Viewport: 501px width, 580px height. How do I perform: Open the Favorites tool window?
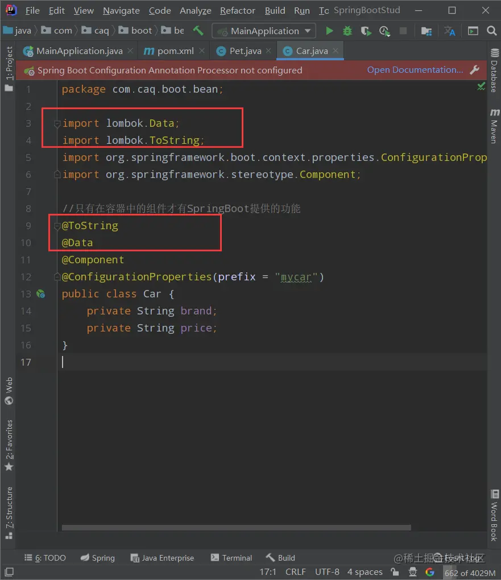coord(9,445)
